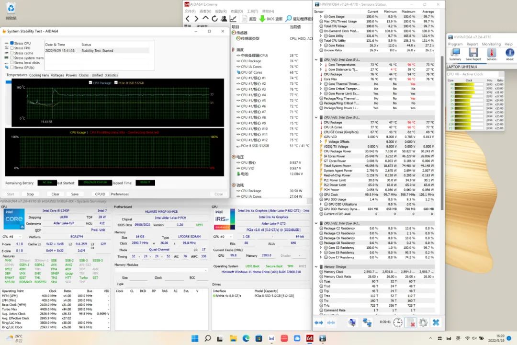Screen dimensions: 517x345
Task: Enable the Stress GPU(s) checkbox
Action: pyautogui.click(x=12, y=68)
